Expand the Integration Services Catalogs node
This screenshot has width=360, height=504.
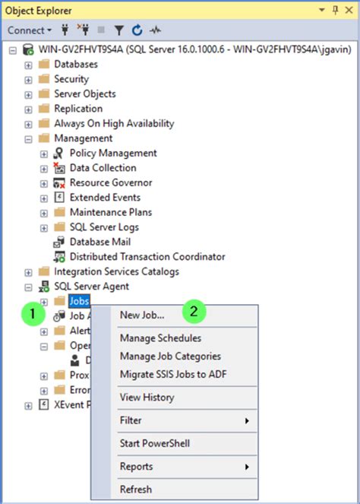pyautogui.click(x=28, y=272)
